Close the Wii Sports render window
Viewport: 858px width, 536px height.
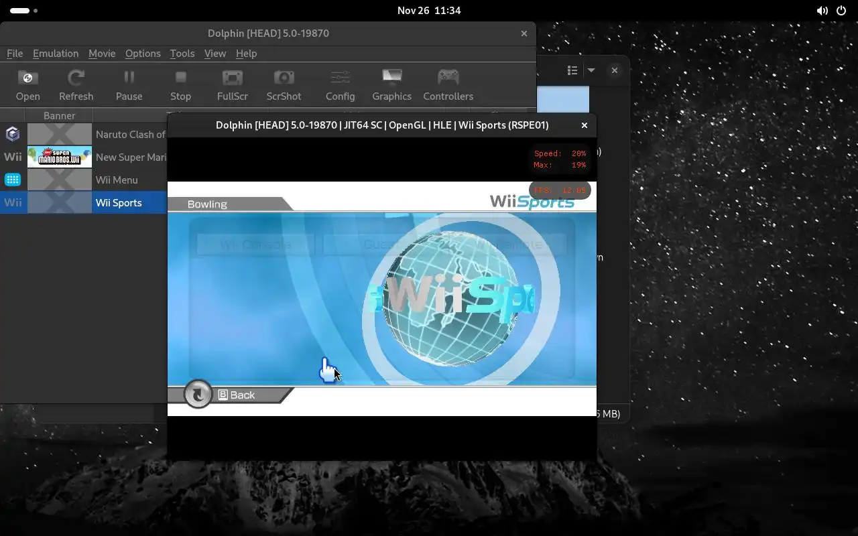coord(585,125)
